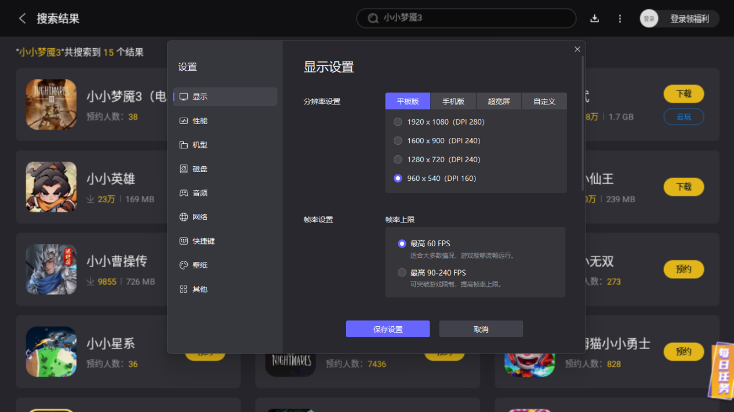Switch to the 超宽屏 resolution tab

pos(499,101)
